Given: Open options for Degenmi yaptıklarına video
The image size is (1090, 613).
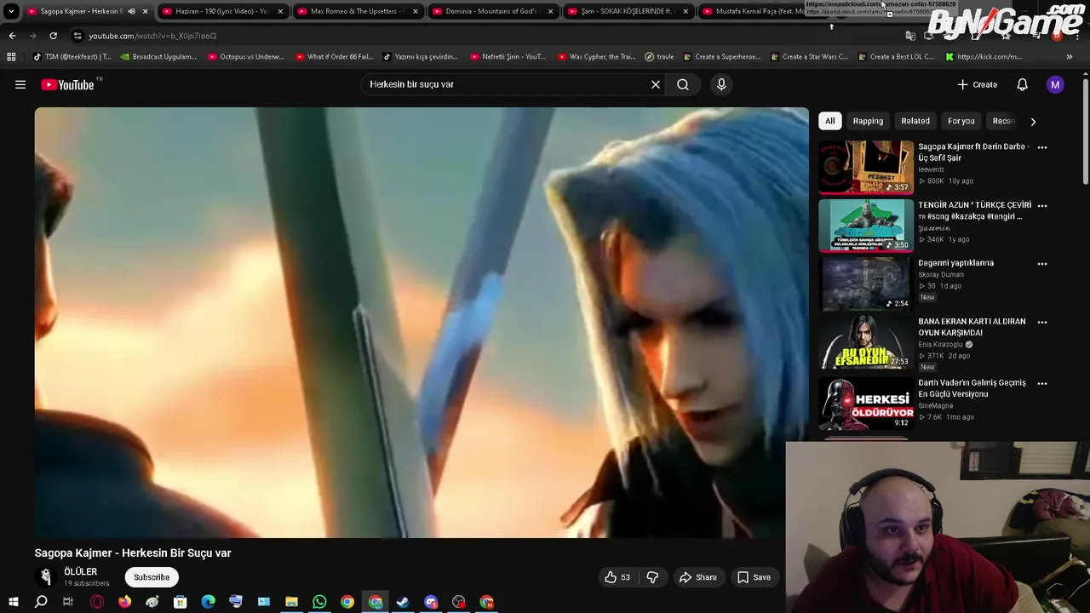Looking at the screenshot, I should pyautogui.click(x=1041, y=264).
